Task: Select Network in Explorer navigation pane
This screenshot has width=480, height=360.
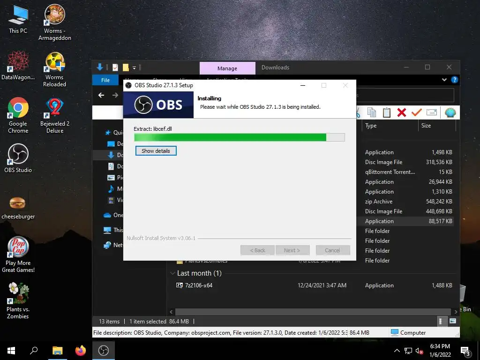Action: pos(113,245)
